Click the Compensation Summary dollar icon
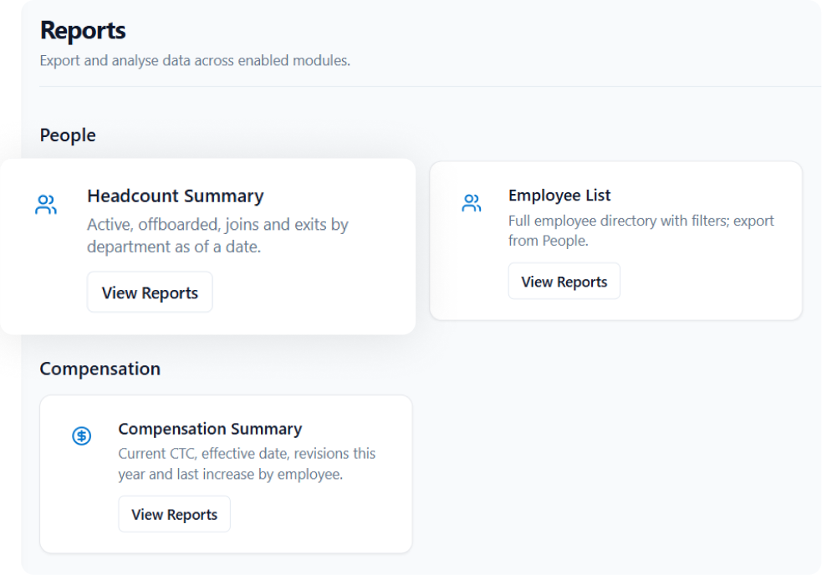The height and width of the screenshot is (575, 822). tap(82, 435)
